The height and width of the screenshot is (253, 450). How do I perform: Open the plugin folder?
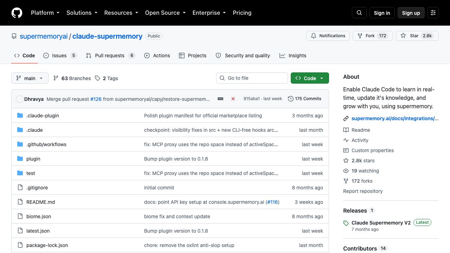pyautogui.click(x=33, y=159)
